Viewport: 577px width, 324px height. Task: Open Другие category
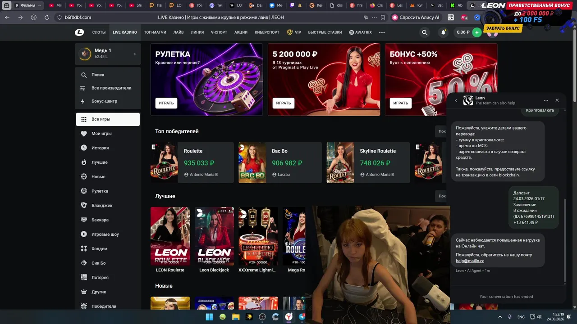pyautogui.click(x=108, y=292)
